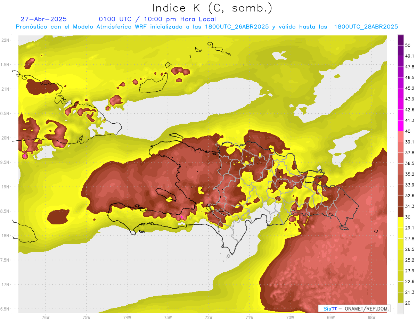
Task: Click the colorbar value '46.5'
Action: pyautogui.click(x=409, y=77)
